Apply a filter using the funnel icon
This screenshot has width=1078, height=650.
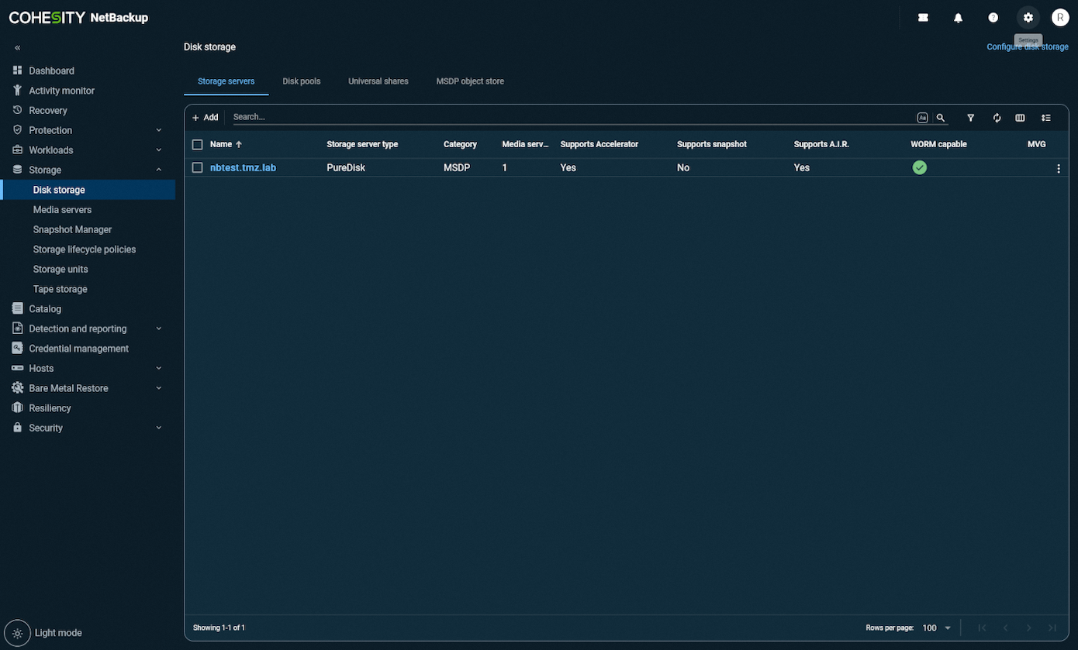pos(970,117)
